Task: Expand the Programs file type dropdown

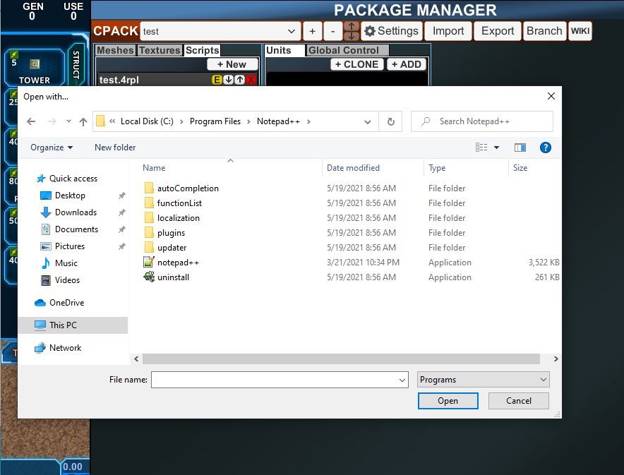Action: [x=483, y=380]
